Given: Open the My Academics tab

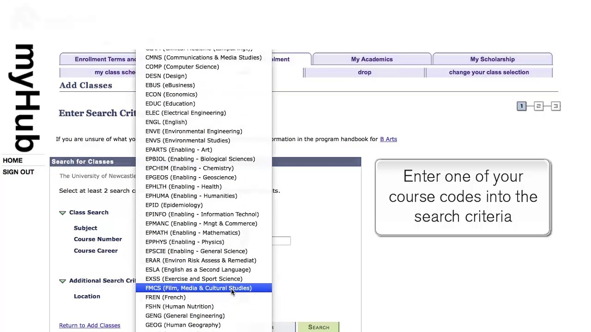Looking at the screenshot, I should click(372, 59).
